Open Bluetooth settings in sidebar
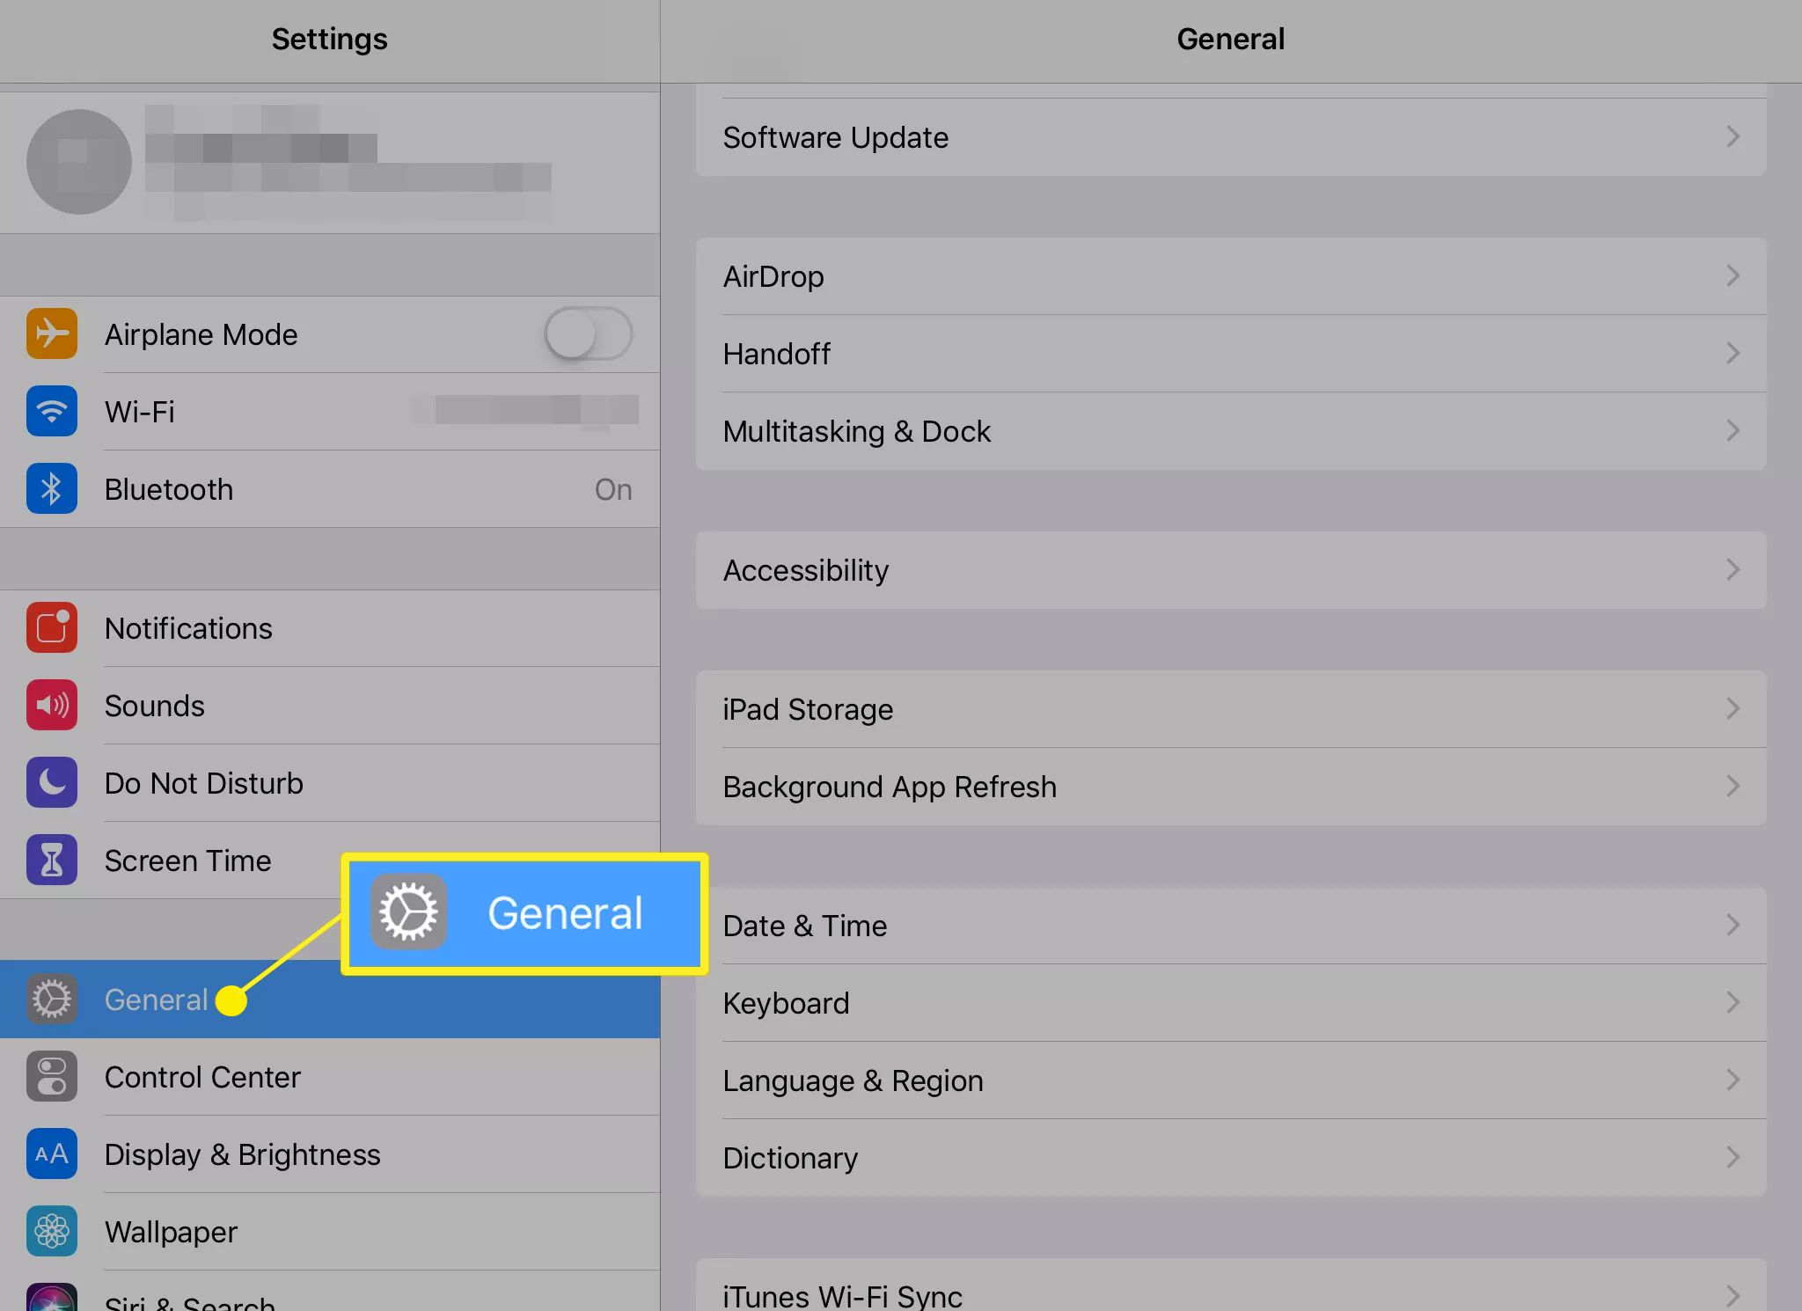Image resolution: width=1802 pixels, height=1311 pixels. [x=330, y=488]
